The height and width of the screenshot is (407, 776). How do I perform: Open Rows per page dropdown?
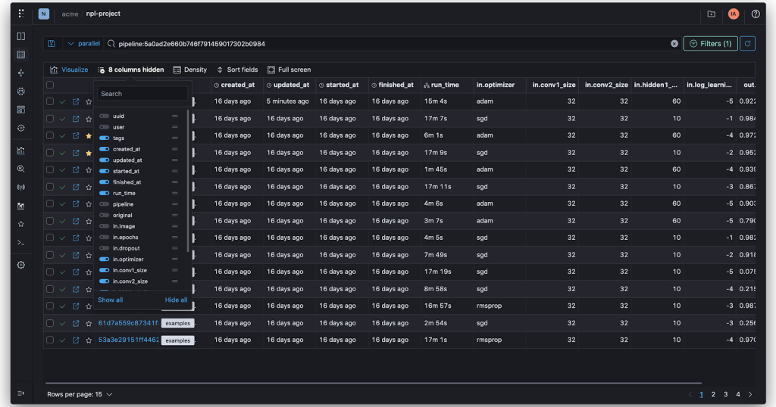(x=80, y=394)
